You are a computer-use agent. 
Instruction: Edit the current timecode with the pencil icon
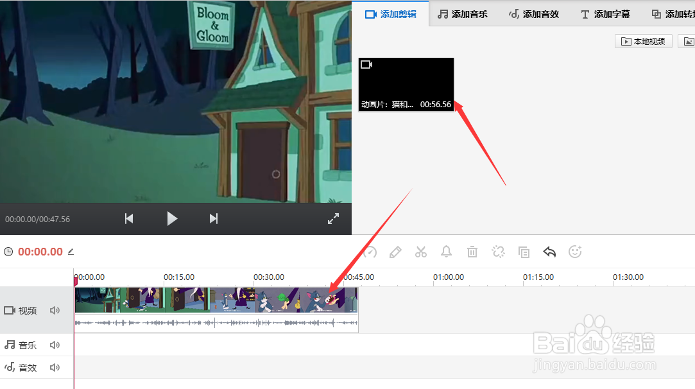(71, 252)
